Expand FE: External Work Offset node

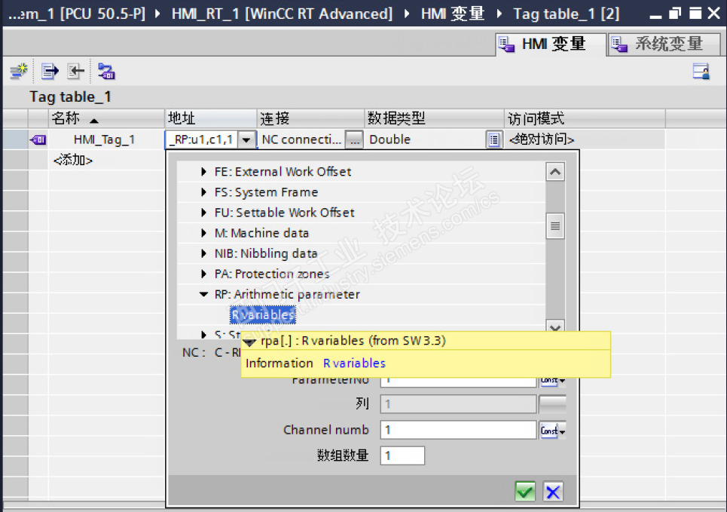[203, 172]
